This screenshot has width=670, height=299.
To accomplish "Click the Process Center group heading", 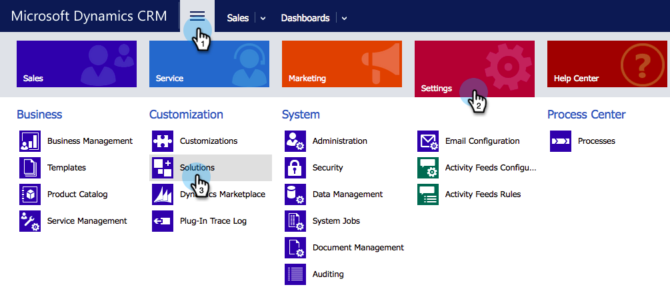I will (x=586, y=115).
